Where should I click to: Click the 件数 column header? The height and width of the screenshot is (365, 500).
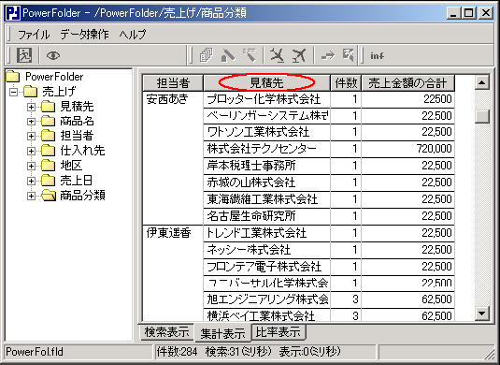pos(346,83)
